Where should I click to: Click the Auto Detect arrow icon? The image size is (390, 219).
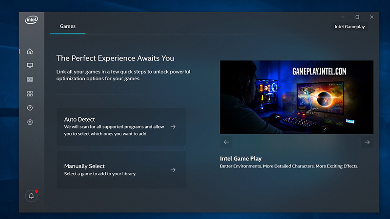pos(173,127)
